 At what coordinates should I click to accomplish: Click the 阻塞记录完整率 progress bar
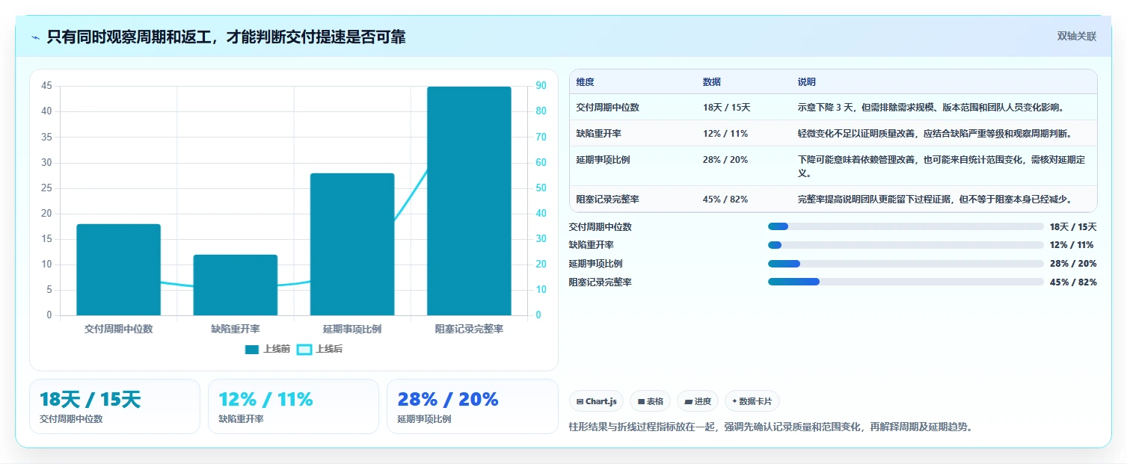906,282
